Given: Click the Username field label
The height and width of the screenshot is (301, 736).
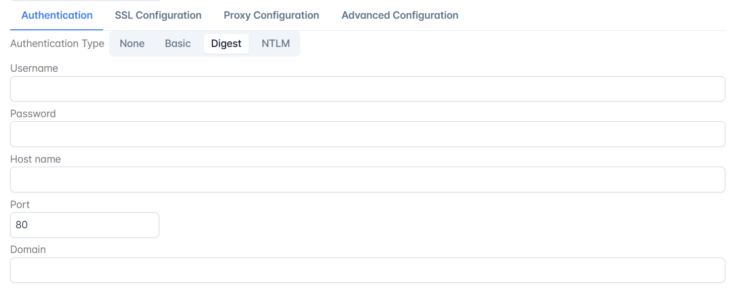Looking at the screenshot, I should pyautogui.click(x=34, y=68).
